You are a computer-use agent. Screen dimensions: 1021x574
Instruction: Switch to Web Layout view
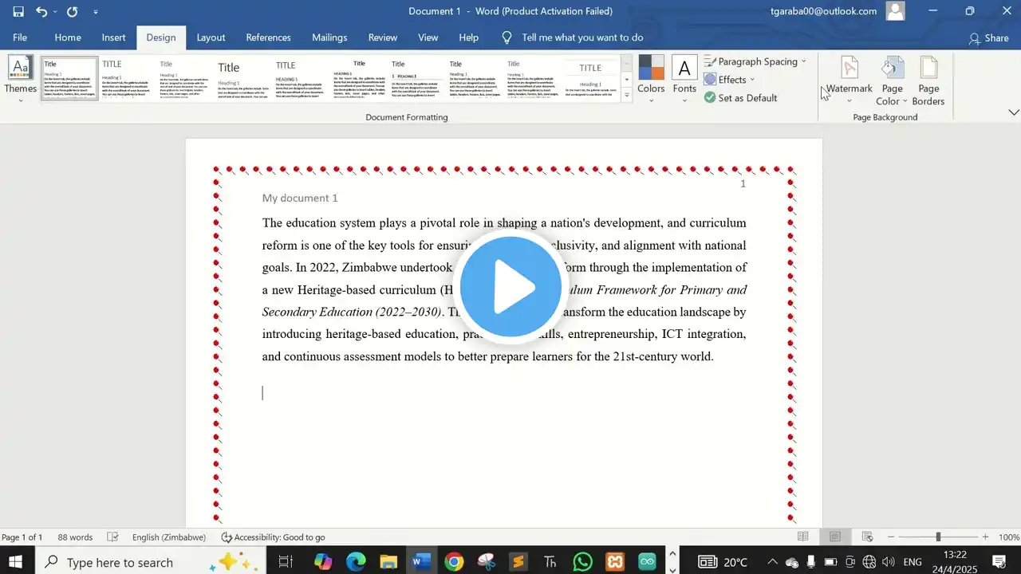(x=867, y=537)
